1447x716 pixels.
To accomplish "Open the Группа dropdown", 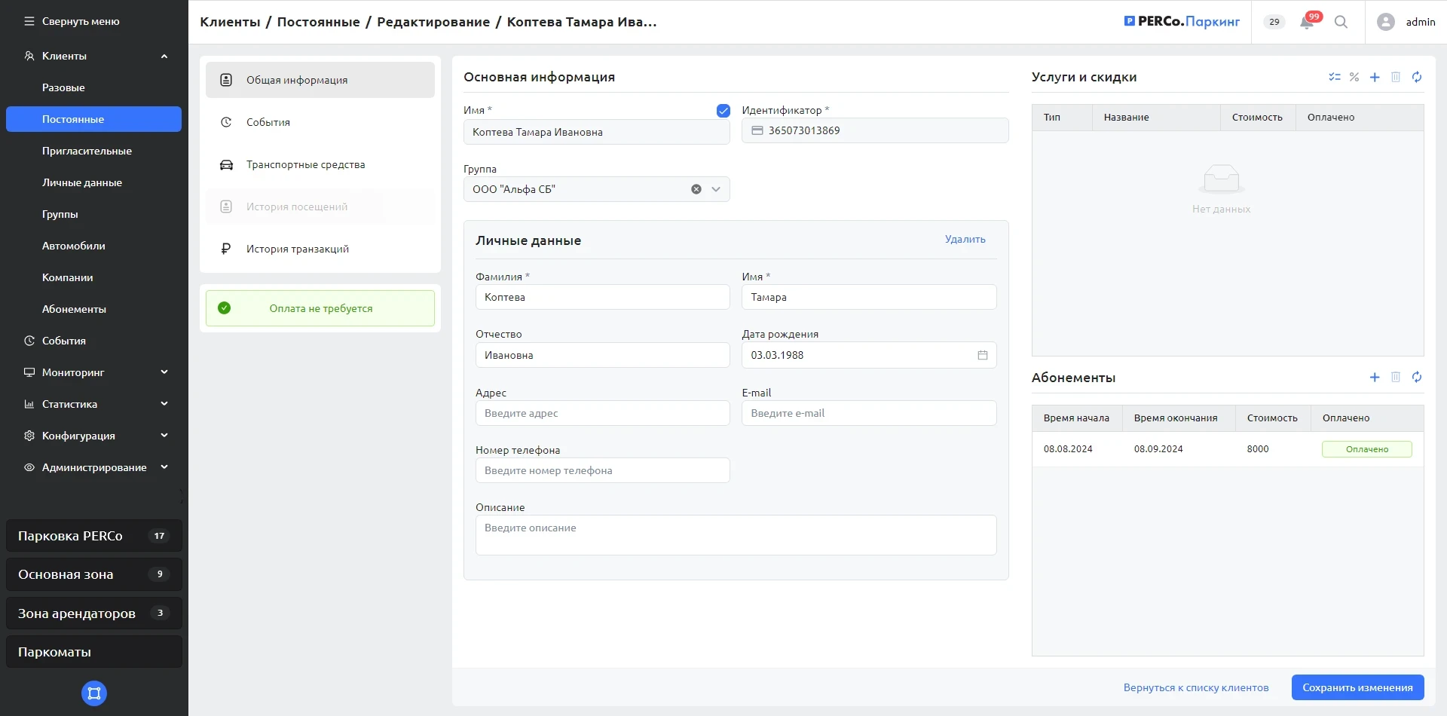I will (716, 189).
